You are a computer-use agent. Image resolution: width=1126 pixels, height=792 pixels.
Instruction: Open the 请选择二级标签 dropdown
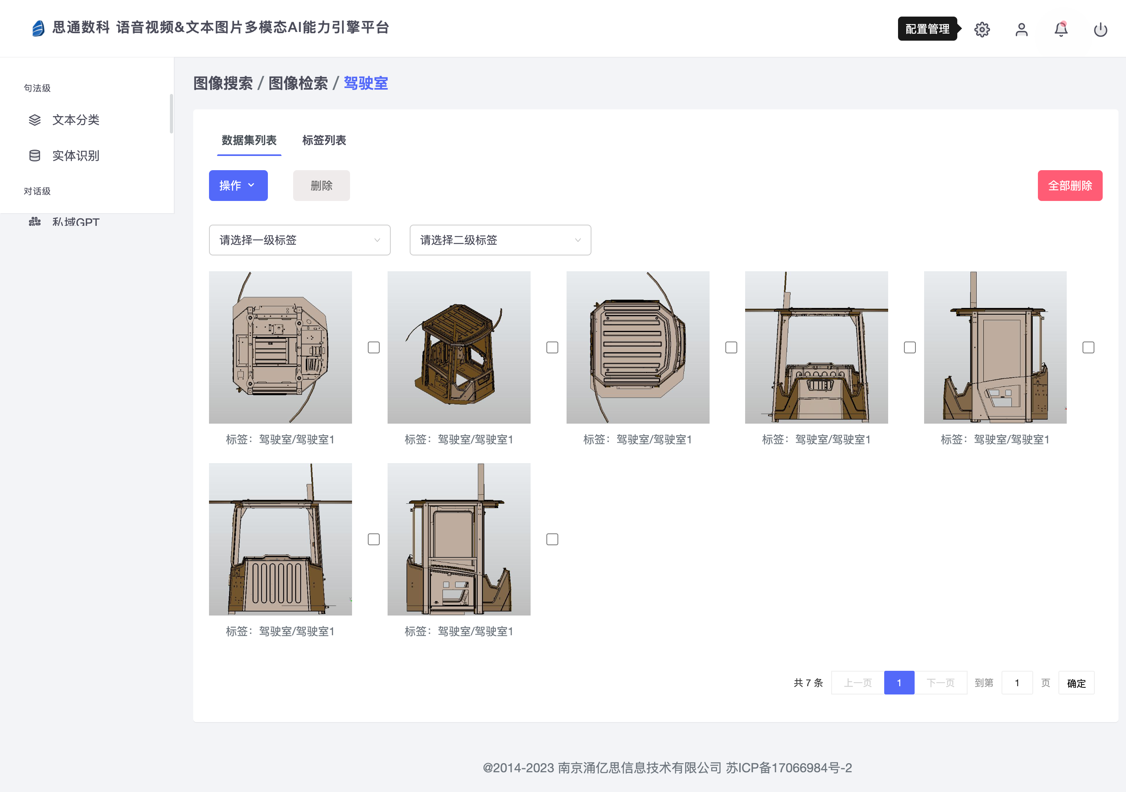[500, 240]
